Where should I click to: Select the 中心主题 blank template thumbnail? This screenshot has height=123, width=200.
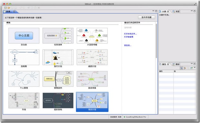24,36
